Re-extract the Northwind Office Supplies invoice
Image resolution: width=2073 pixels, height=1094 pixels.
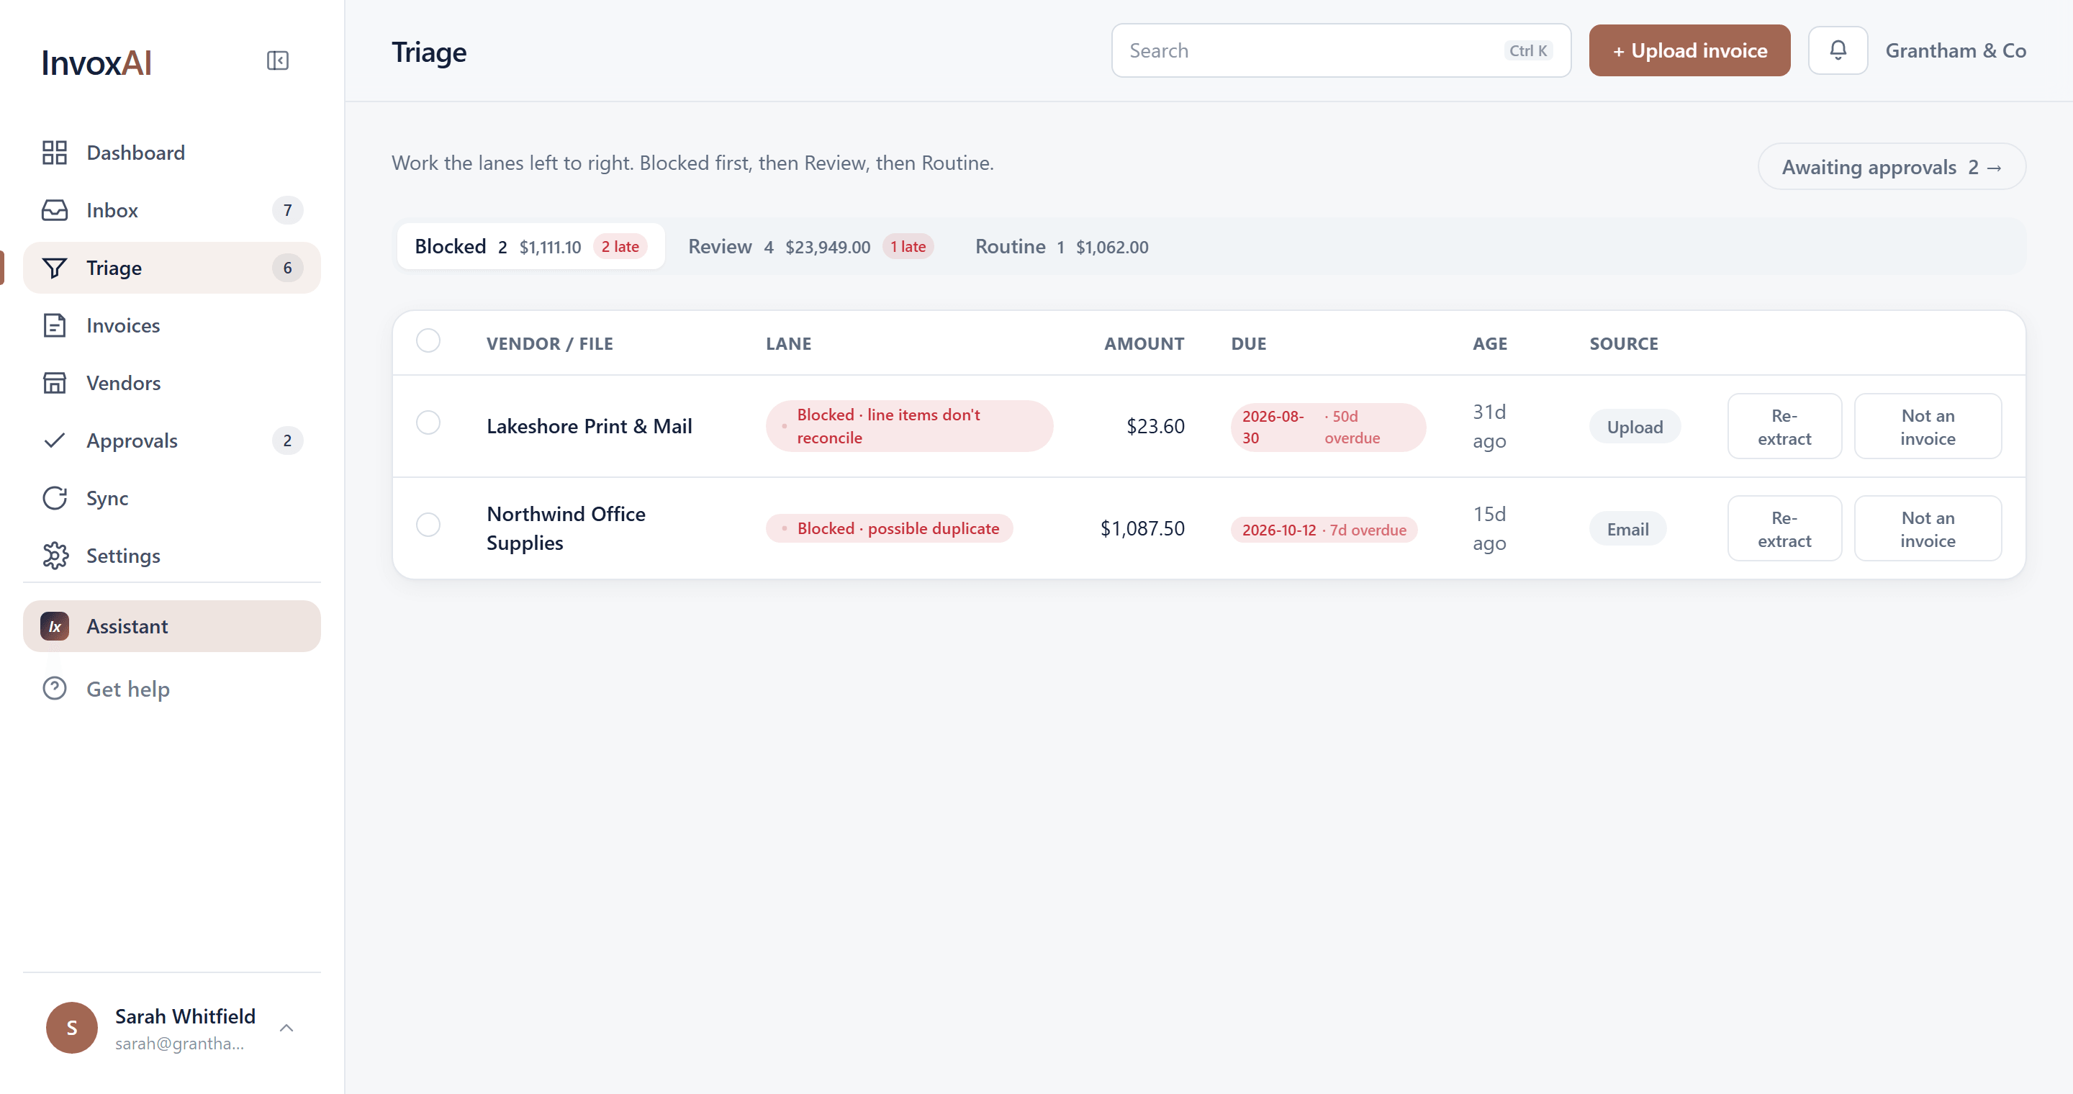pyautogui.click(x=1784, y=528)
